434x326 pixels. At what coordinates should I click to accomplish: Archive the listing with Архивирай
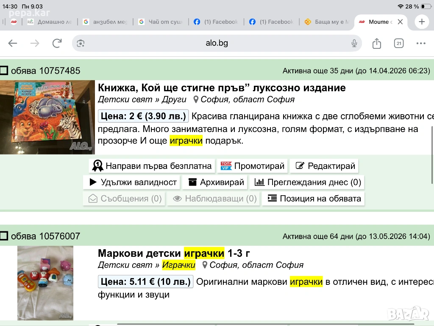coord(216,183)
